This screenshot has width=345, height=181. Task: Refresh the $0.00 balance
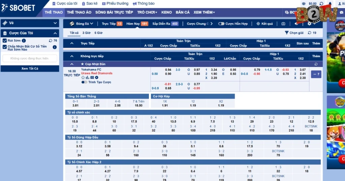pos(321,4)
